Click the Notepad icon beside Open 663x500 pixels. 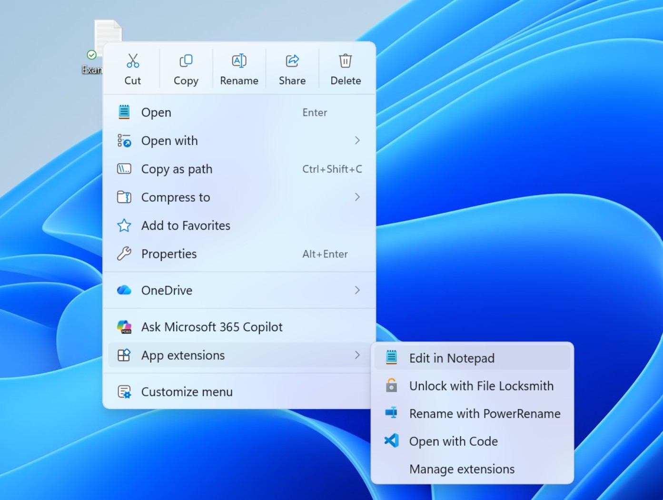(124, 112)
